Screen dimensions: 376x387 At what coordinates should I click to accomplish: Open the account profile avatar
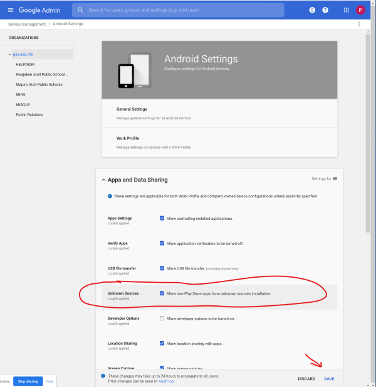(x=360, y=10)
